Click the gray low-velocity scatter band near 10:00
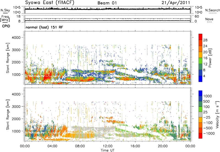The image size is (220, 152). pyautogui.click(x=94, y=129)
